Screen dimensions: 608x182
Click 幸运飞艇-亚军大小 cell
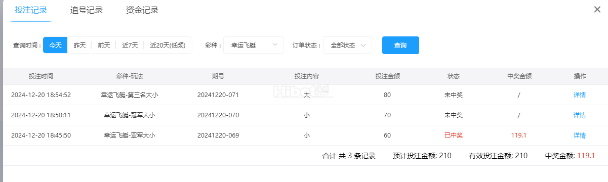(130, 135)
